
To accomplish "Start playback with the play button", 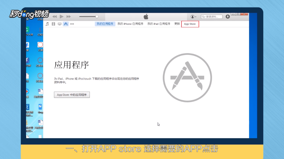I will 61,17.
